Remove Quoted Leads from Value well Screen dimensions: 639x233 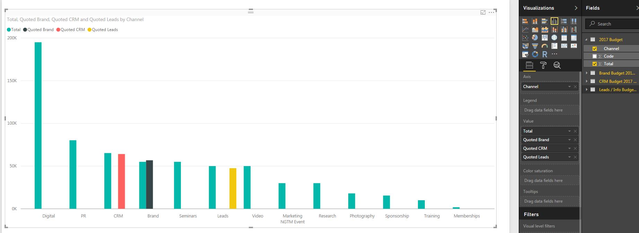pyautogui.click(x=575, y=157)
